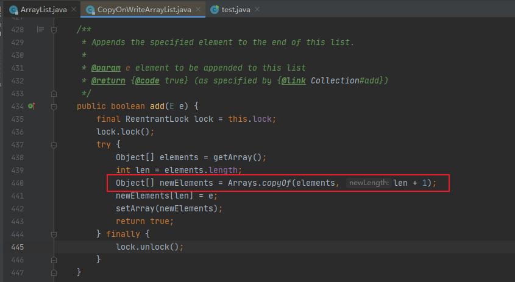The height and width of the screenshot is (282, 515).
Task: Switch to the ArrayList.java tab
Action: [43, 10]
